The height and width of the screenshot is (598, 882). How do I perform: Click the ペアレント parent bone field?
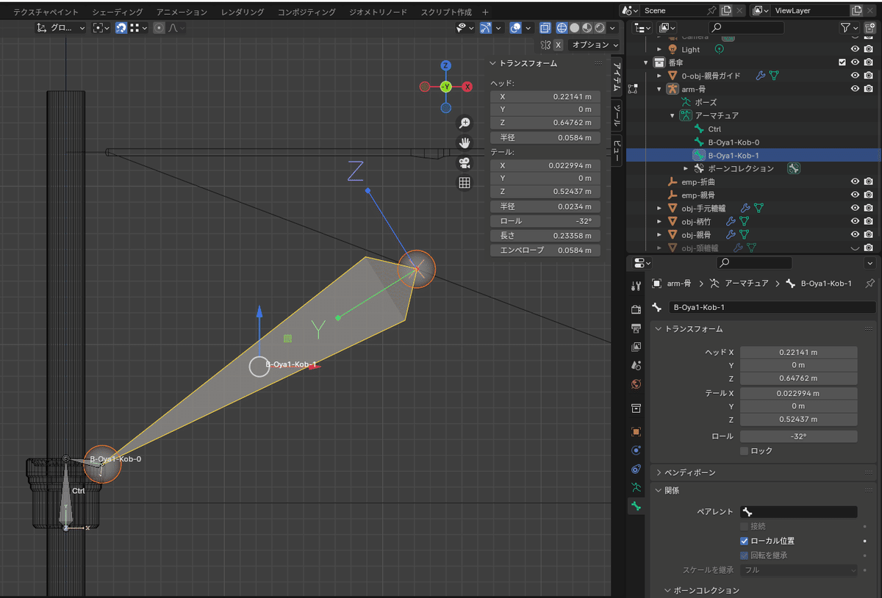point(798,512)
